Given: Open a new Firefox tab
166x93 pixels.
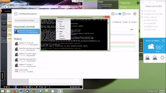Looking at the screenshot, I should 28,4.
